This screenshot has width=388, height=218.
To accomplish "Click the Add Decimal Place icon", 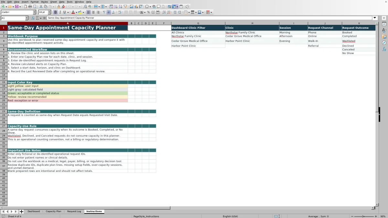I will coord(164,12).
